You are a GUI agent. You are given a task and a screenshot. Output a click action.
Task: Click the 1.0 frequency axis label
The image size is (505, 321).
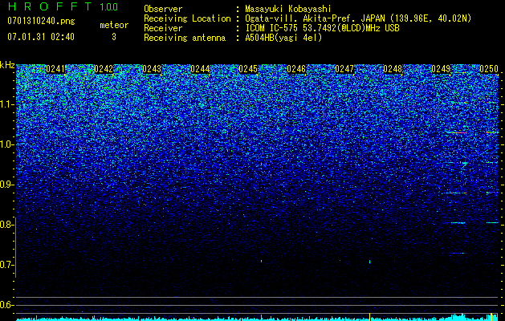[6, 144]
